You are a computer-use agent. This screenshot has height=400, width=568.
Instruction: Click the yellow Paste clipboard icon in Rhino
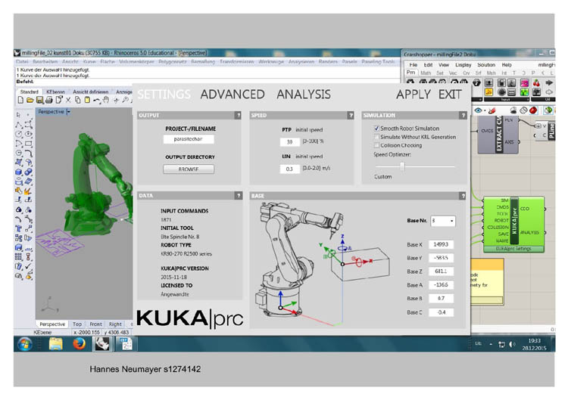(x=87, y=100)
